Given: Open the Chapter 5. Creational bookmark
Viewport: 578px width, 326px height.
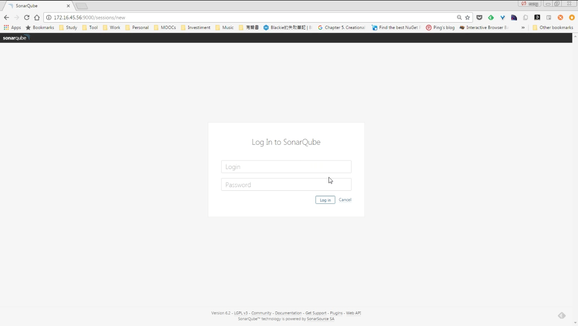Looking at the screenshot, I should pos(341,28).
